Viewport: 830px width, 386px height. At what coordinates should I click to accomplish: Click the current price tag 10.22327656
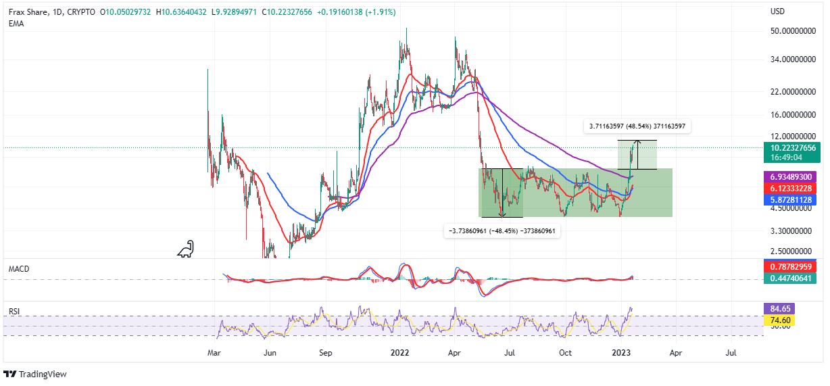click(792, 147)
